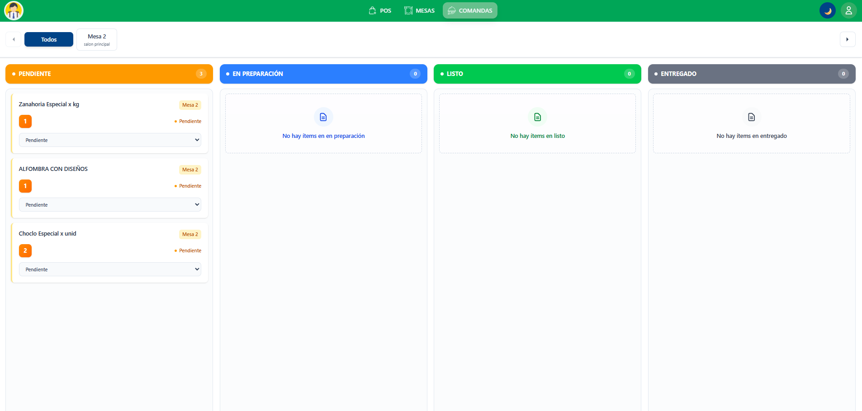Filter orders by Mesa 2
862x411 pixels.
pos(97,40)
